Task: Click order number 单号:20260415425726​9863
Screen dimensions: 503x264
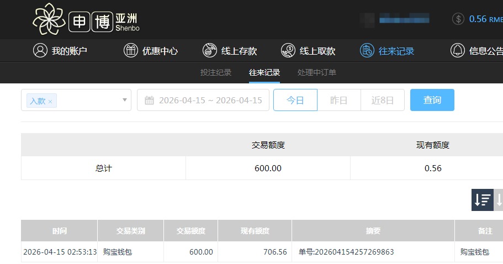Action: (346, 252)
